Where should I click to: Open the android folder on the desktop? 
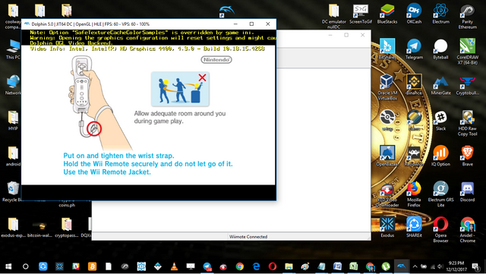(13, 156)
